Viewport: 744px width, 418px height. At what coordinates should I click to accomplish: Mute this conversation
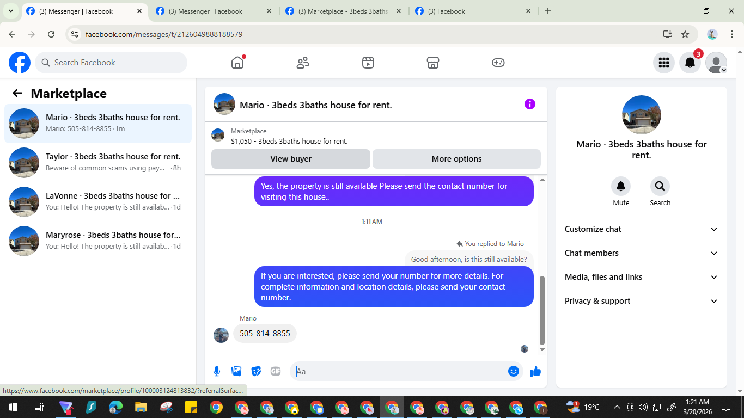[x=621, y=186]
